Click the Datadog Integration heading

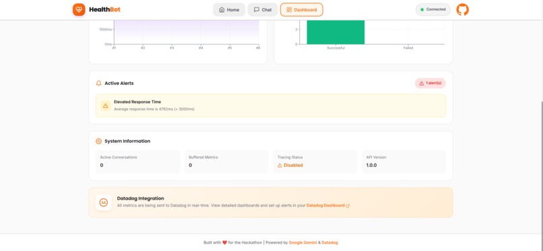141,198
